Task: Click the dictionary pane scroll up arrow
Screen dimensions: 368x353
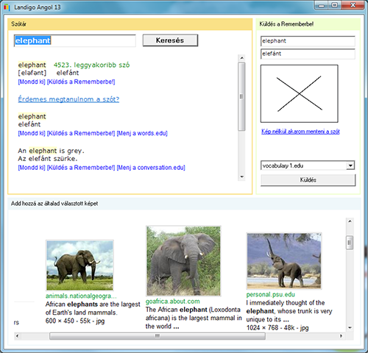Action: pyautogui.click(x=241, y=58)
